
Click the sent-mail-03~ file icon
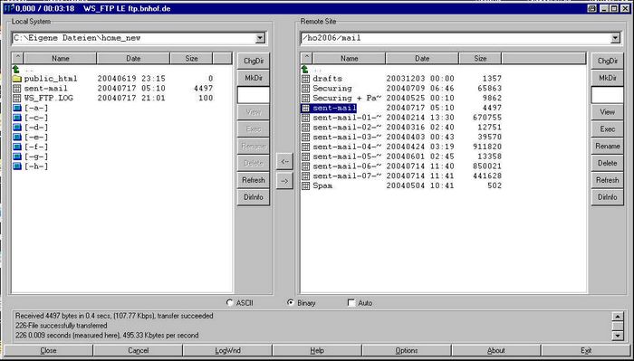[x=306, y=137]
